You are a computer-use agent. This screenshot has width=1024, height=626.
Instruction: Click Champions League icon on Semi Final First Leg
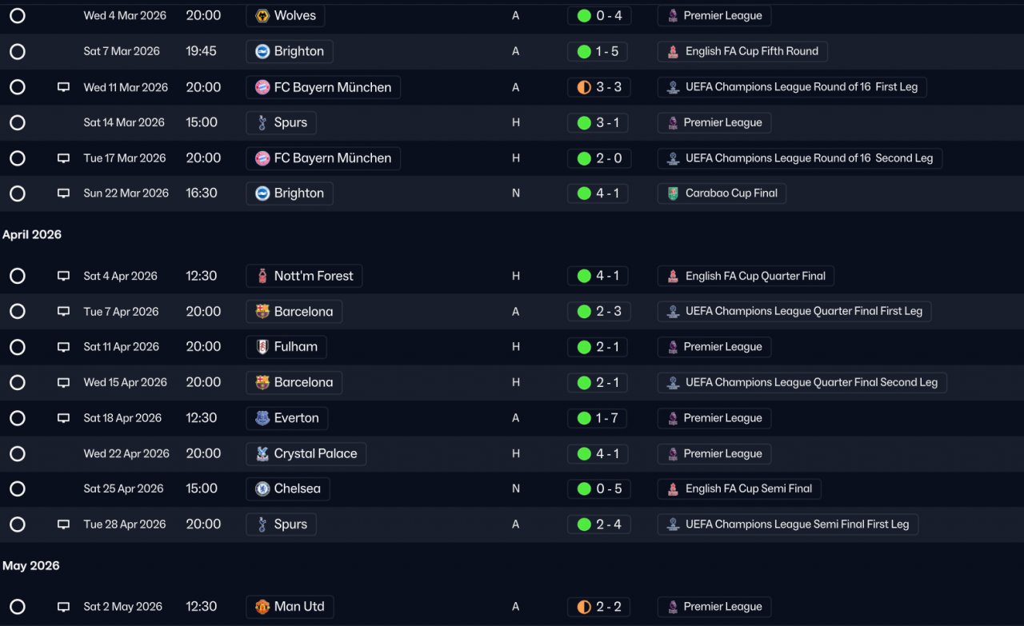tap(673, 524)
